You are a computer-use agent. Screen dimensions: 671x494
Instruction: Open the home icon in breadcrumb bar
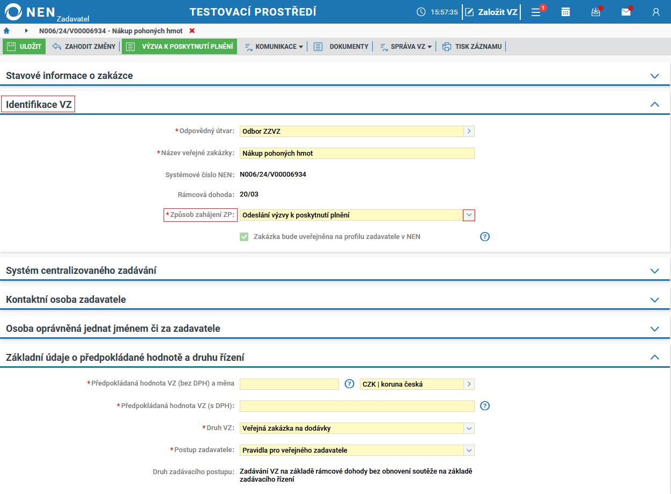pyautogui.click(x=6, y=31)
